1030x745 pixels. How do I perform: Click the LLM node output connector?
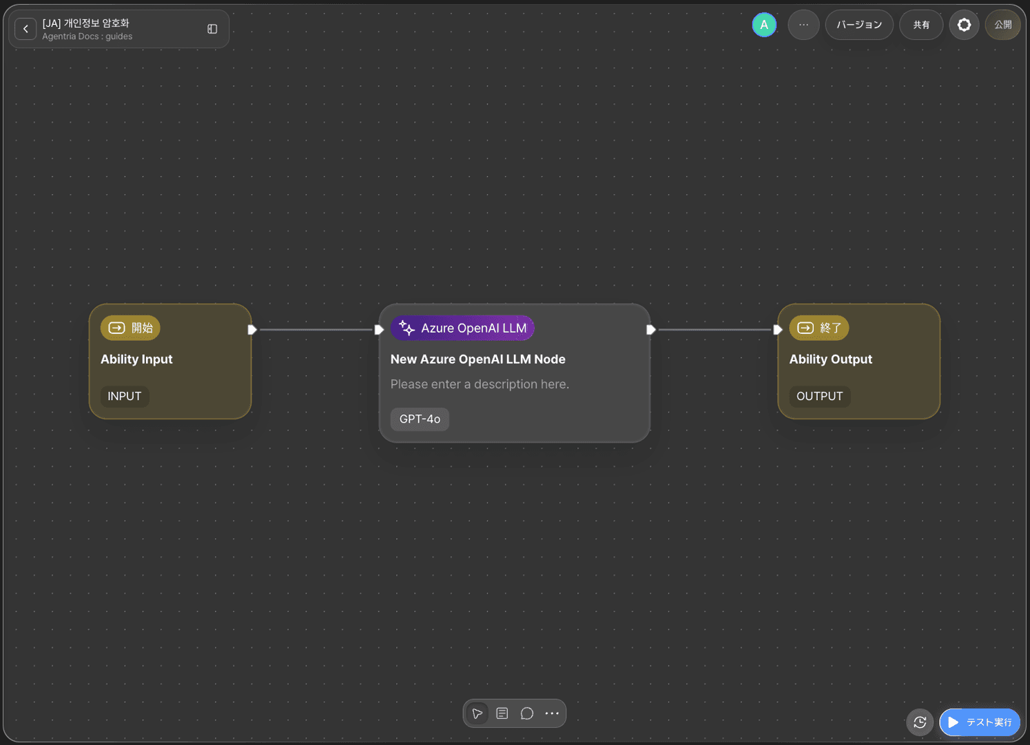click(650, 330)
